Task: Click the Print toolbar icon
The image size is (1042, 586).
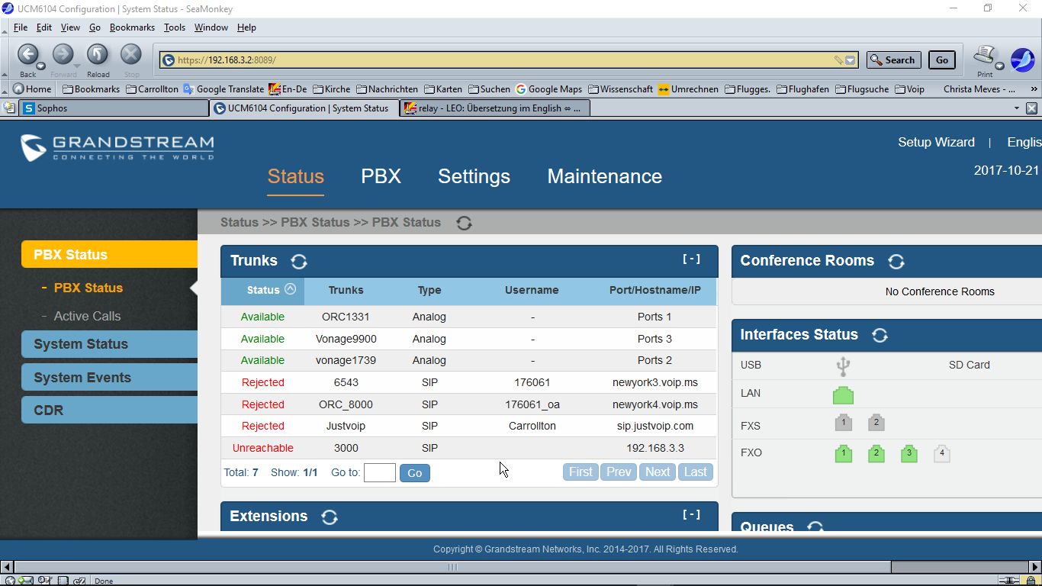Action: point(984,55)
